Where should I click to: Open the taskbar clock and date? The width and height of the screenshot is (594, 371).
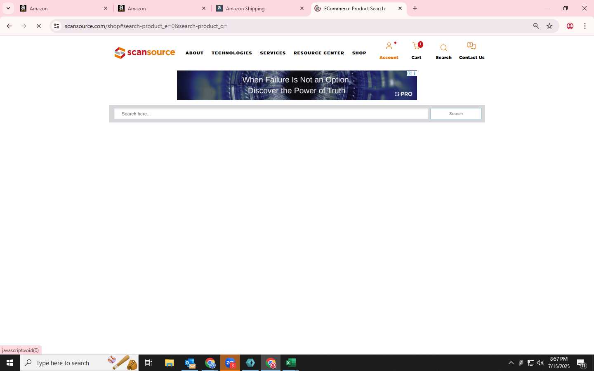tap(559, 363)
